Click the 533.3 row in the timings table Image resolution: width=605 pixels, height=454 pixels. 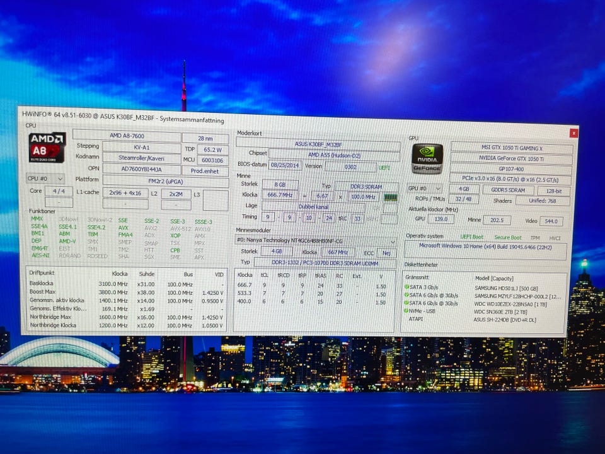[312, 293]
